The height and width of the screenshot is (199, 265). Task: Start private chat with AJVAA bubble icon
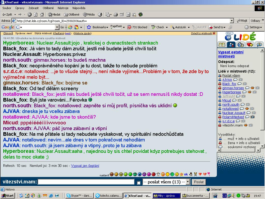[235, 80]
